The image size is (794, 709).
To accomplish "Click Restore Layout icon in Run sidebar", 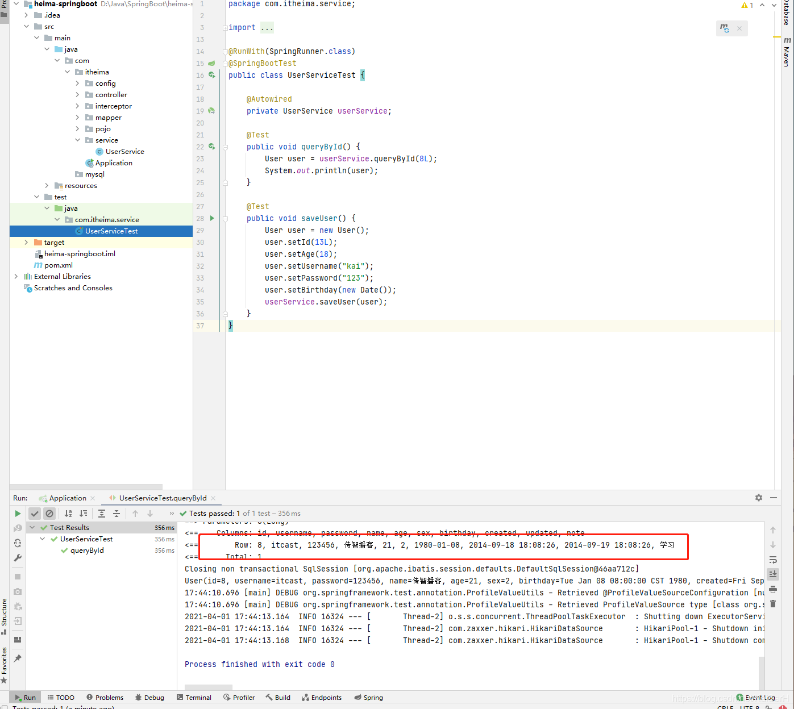I will tap(18, 640).
